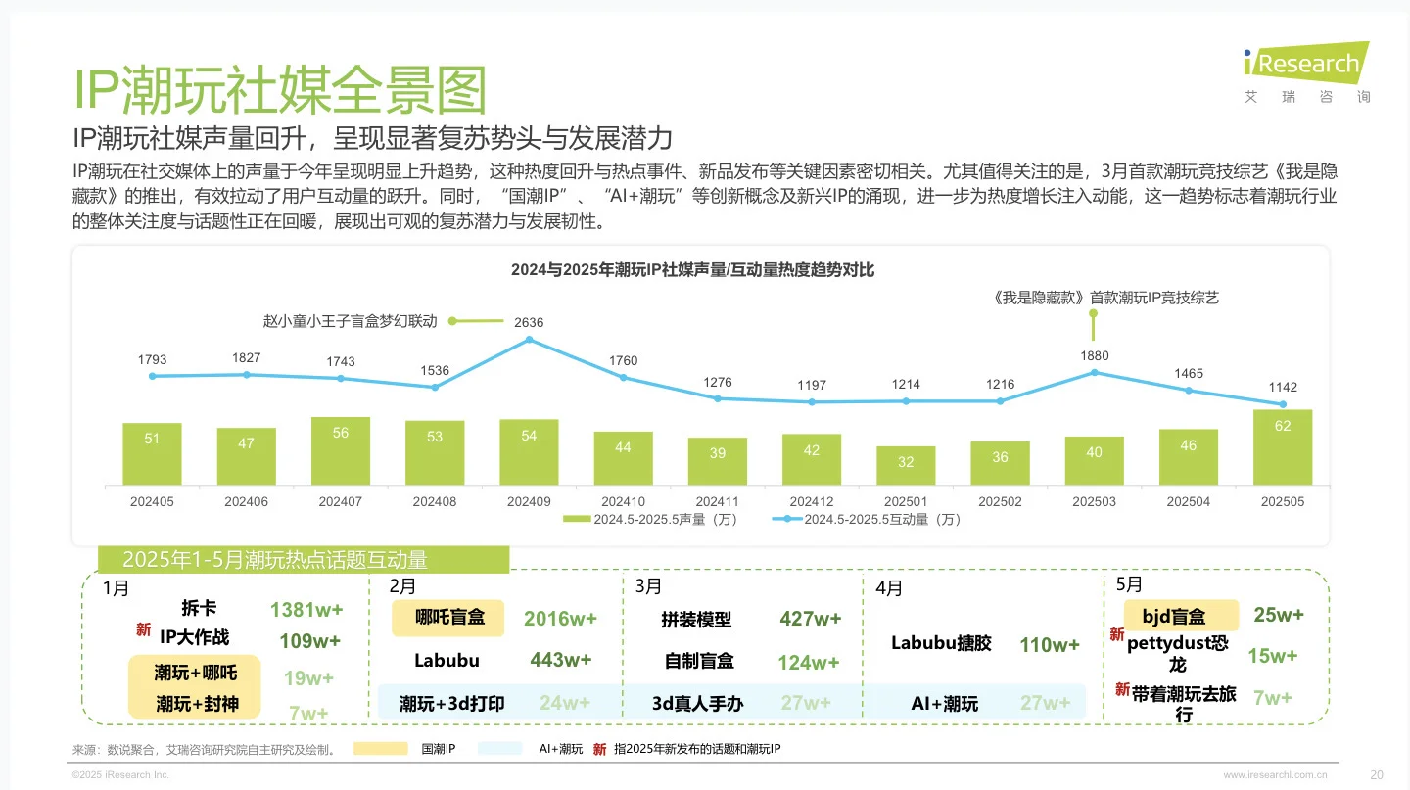Click the topic 拼装模型
This screenshot has width=1410, height=790.
696,620
